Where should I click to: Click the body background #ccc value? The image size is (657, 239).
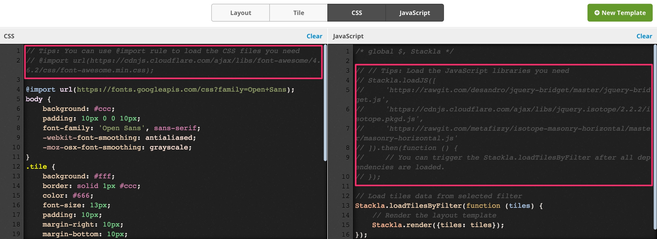point(102,109)
